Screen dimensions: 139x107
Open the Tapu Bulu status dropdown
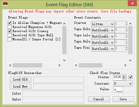(x=103, y=42)
